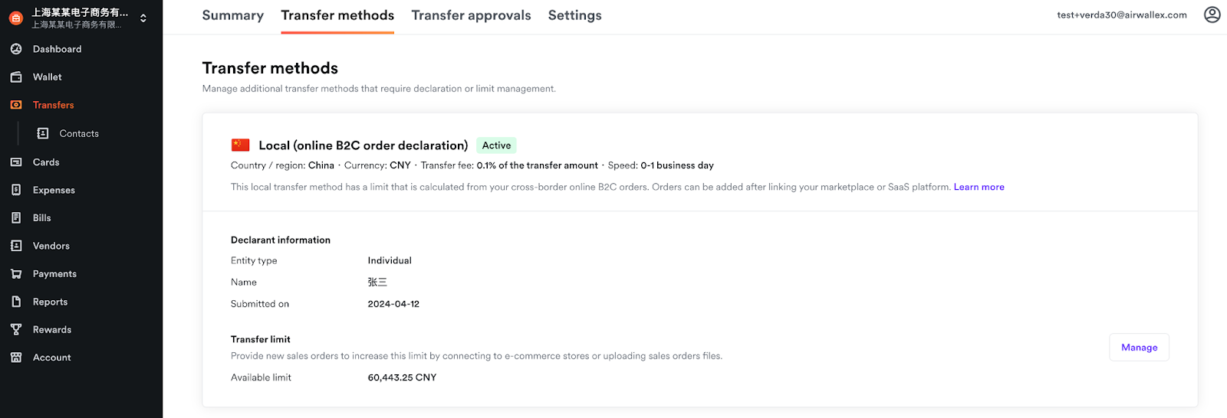The width and height of the screenshot is (1227, 418).
Task: Click the Wallet icon in sidebar
Action: coord(16,77)
